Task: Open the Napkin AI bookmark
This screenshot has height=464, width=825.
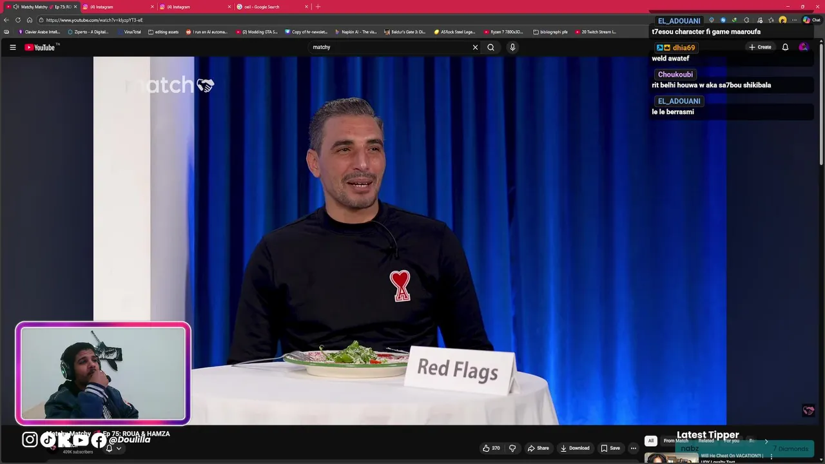Action: 356,32
